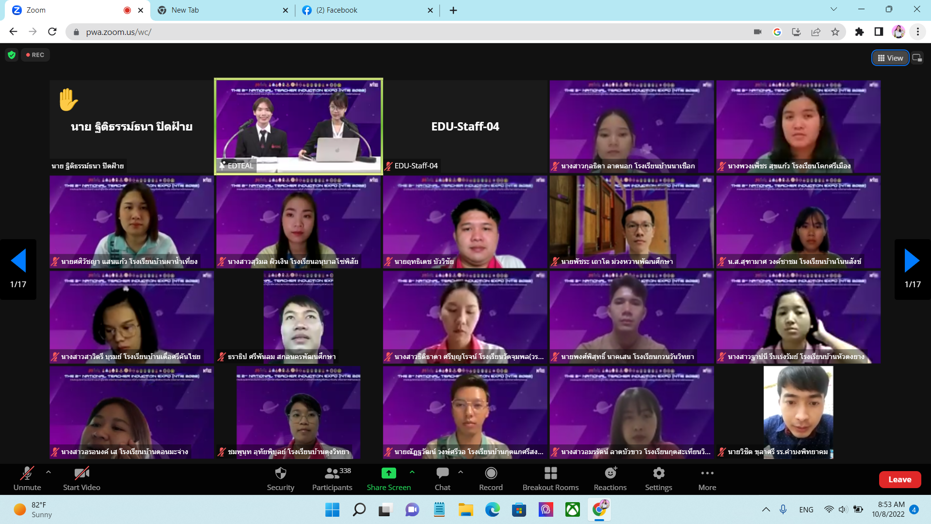Click the green encryption shield icon

12,55
